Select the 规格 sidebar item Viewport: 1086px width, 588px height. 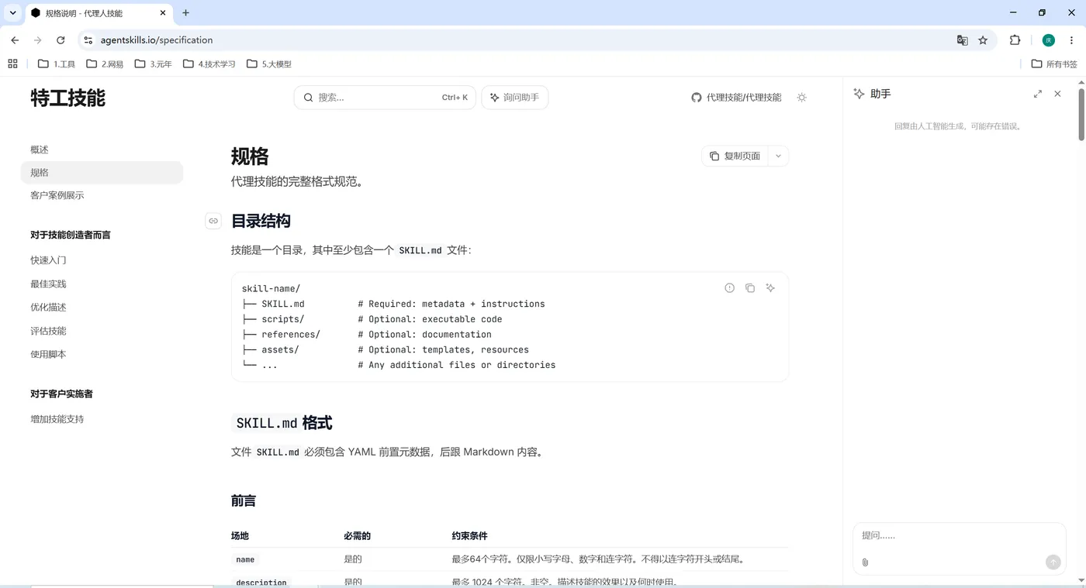(102, 173)
